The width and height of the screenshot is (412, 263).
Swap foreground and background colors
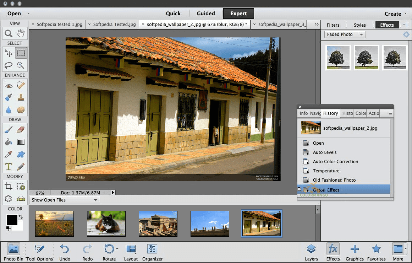coord(21,217)
